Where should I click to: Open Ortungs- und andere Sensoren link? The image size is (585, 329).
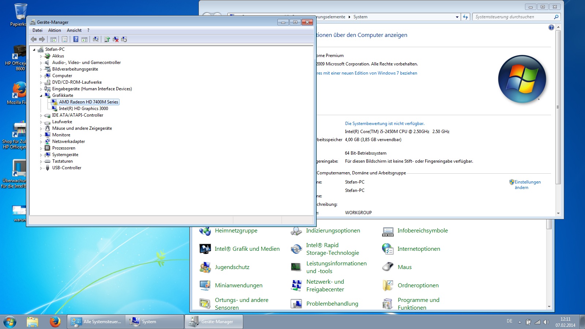(242, 304)
